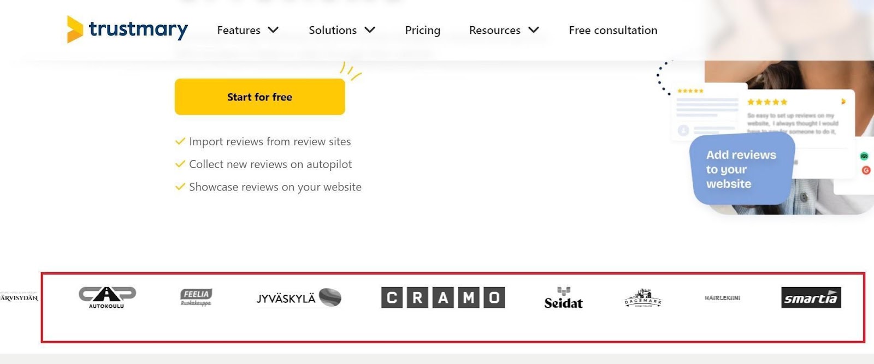Screen dimensions: 874x364
Task: Click the Start for free button
Action: coord(260,97)
